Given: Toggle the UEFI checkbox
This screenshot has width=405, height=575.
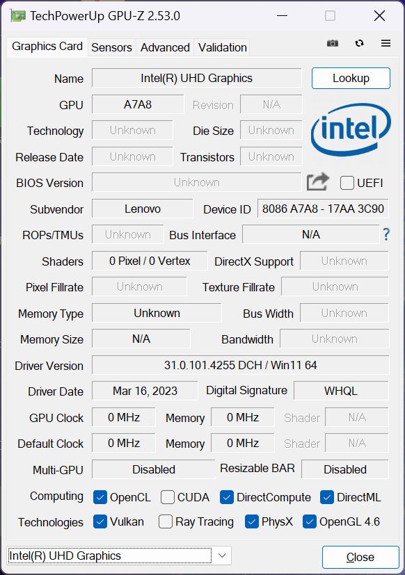Looking at the screenshot, I should (x=347, y=183).
